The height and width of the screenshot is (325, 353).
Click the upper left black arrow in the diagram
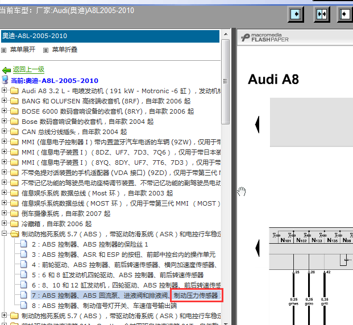coord(258,124)
